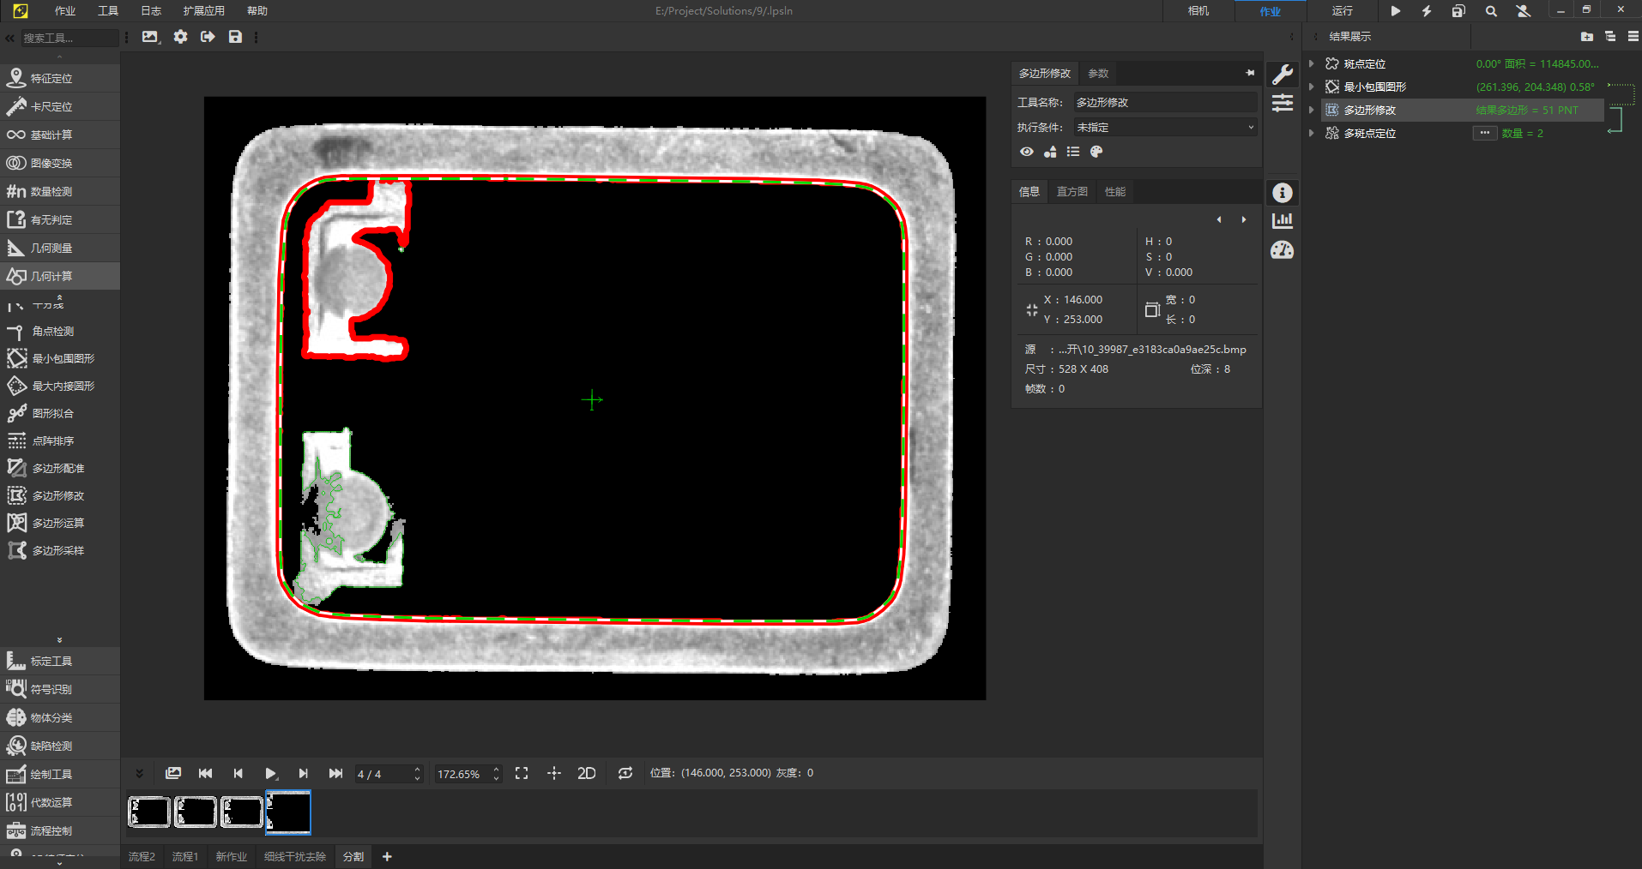
Task: Open the histogram chart side icon
Action: (1282, 221)
